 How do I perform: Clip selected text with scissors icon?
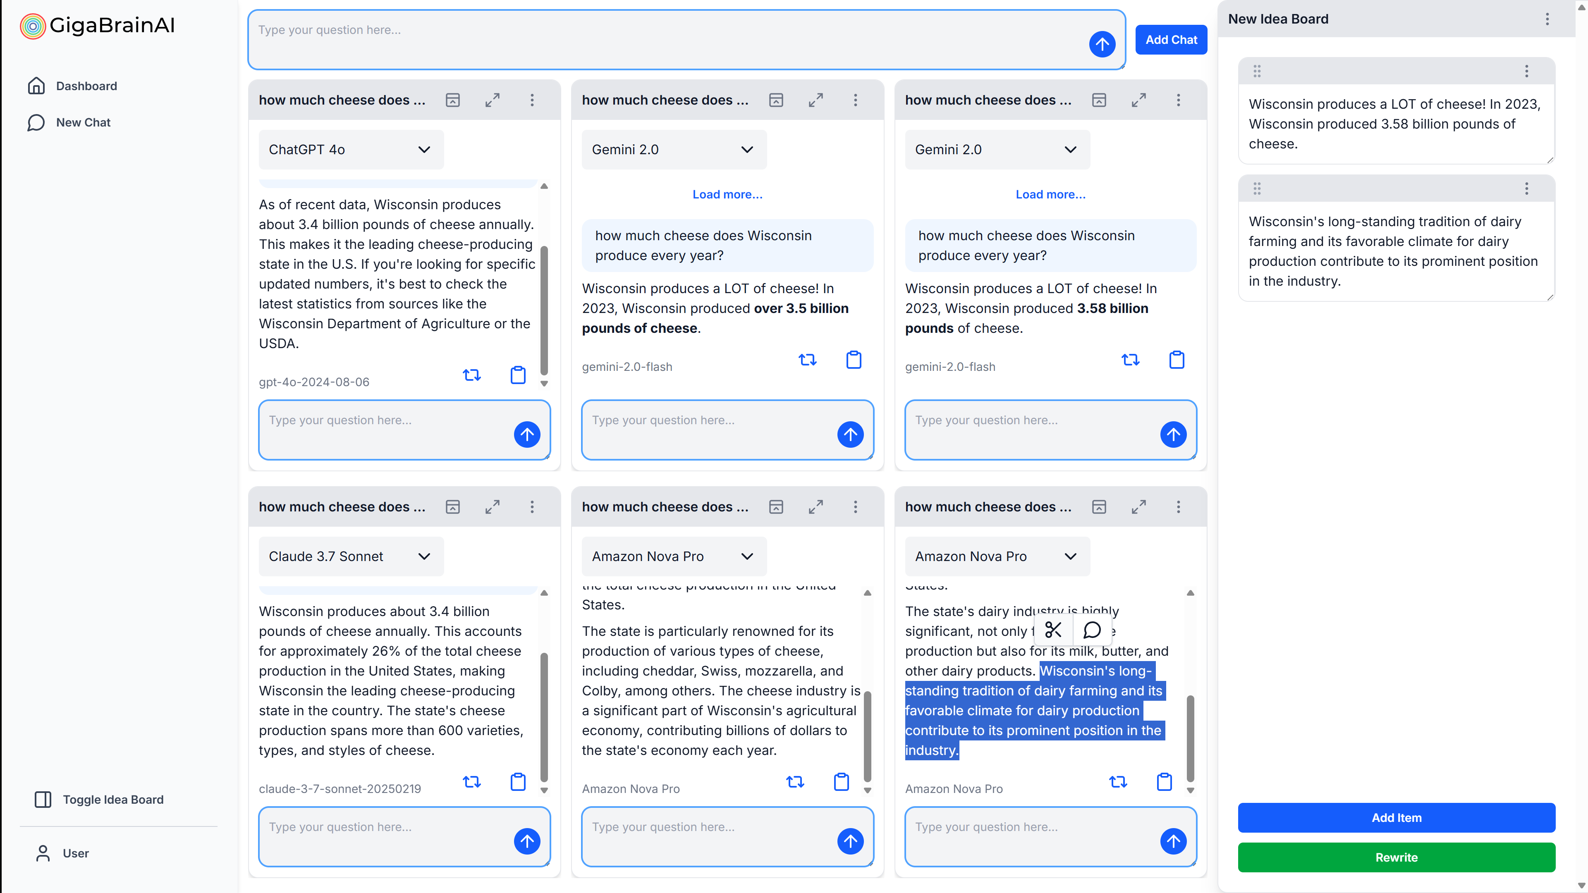point(1054,630)
